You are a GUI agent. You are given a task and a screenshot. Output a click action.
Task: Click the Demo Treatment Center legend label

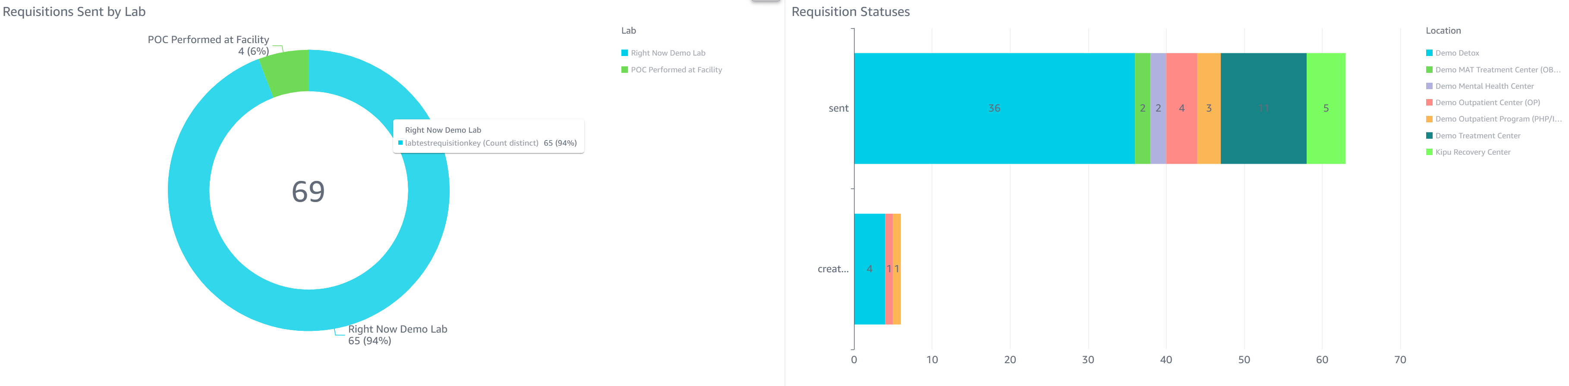pyautogui.click(x=1478, y=136)
